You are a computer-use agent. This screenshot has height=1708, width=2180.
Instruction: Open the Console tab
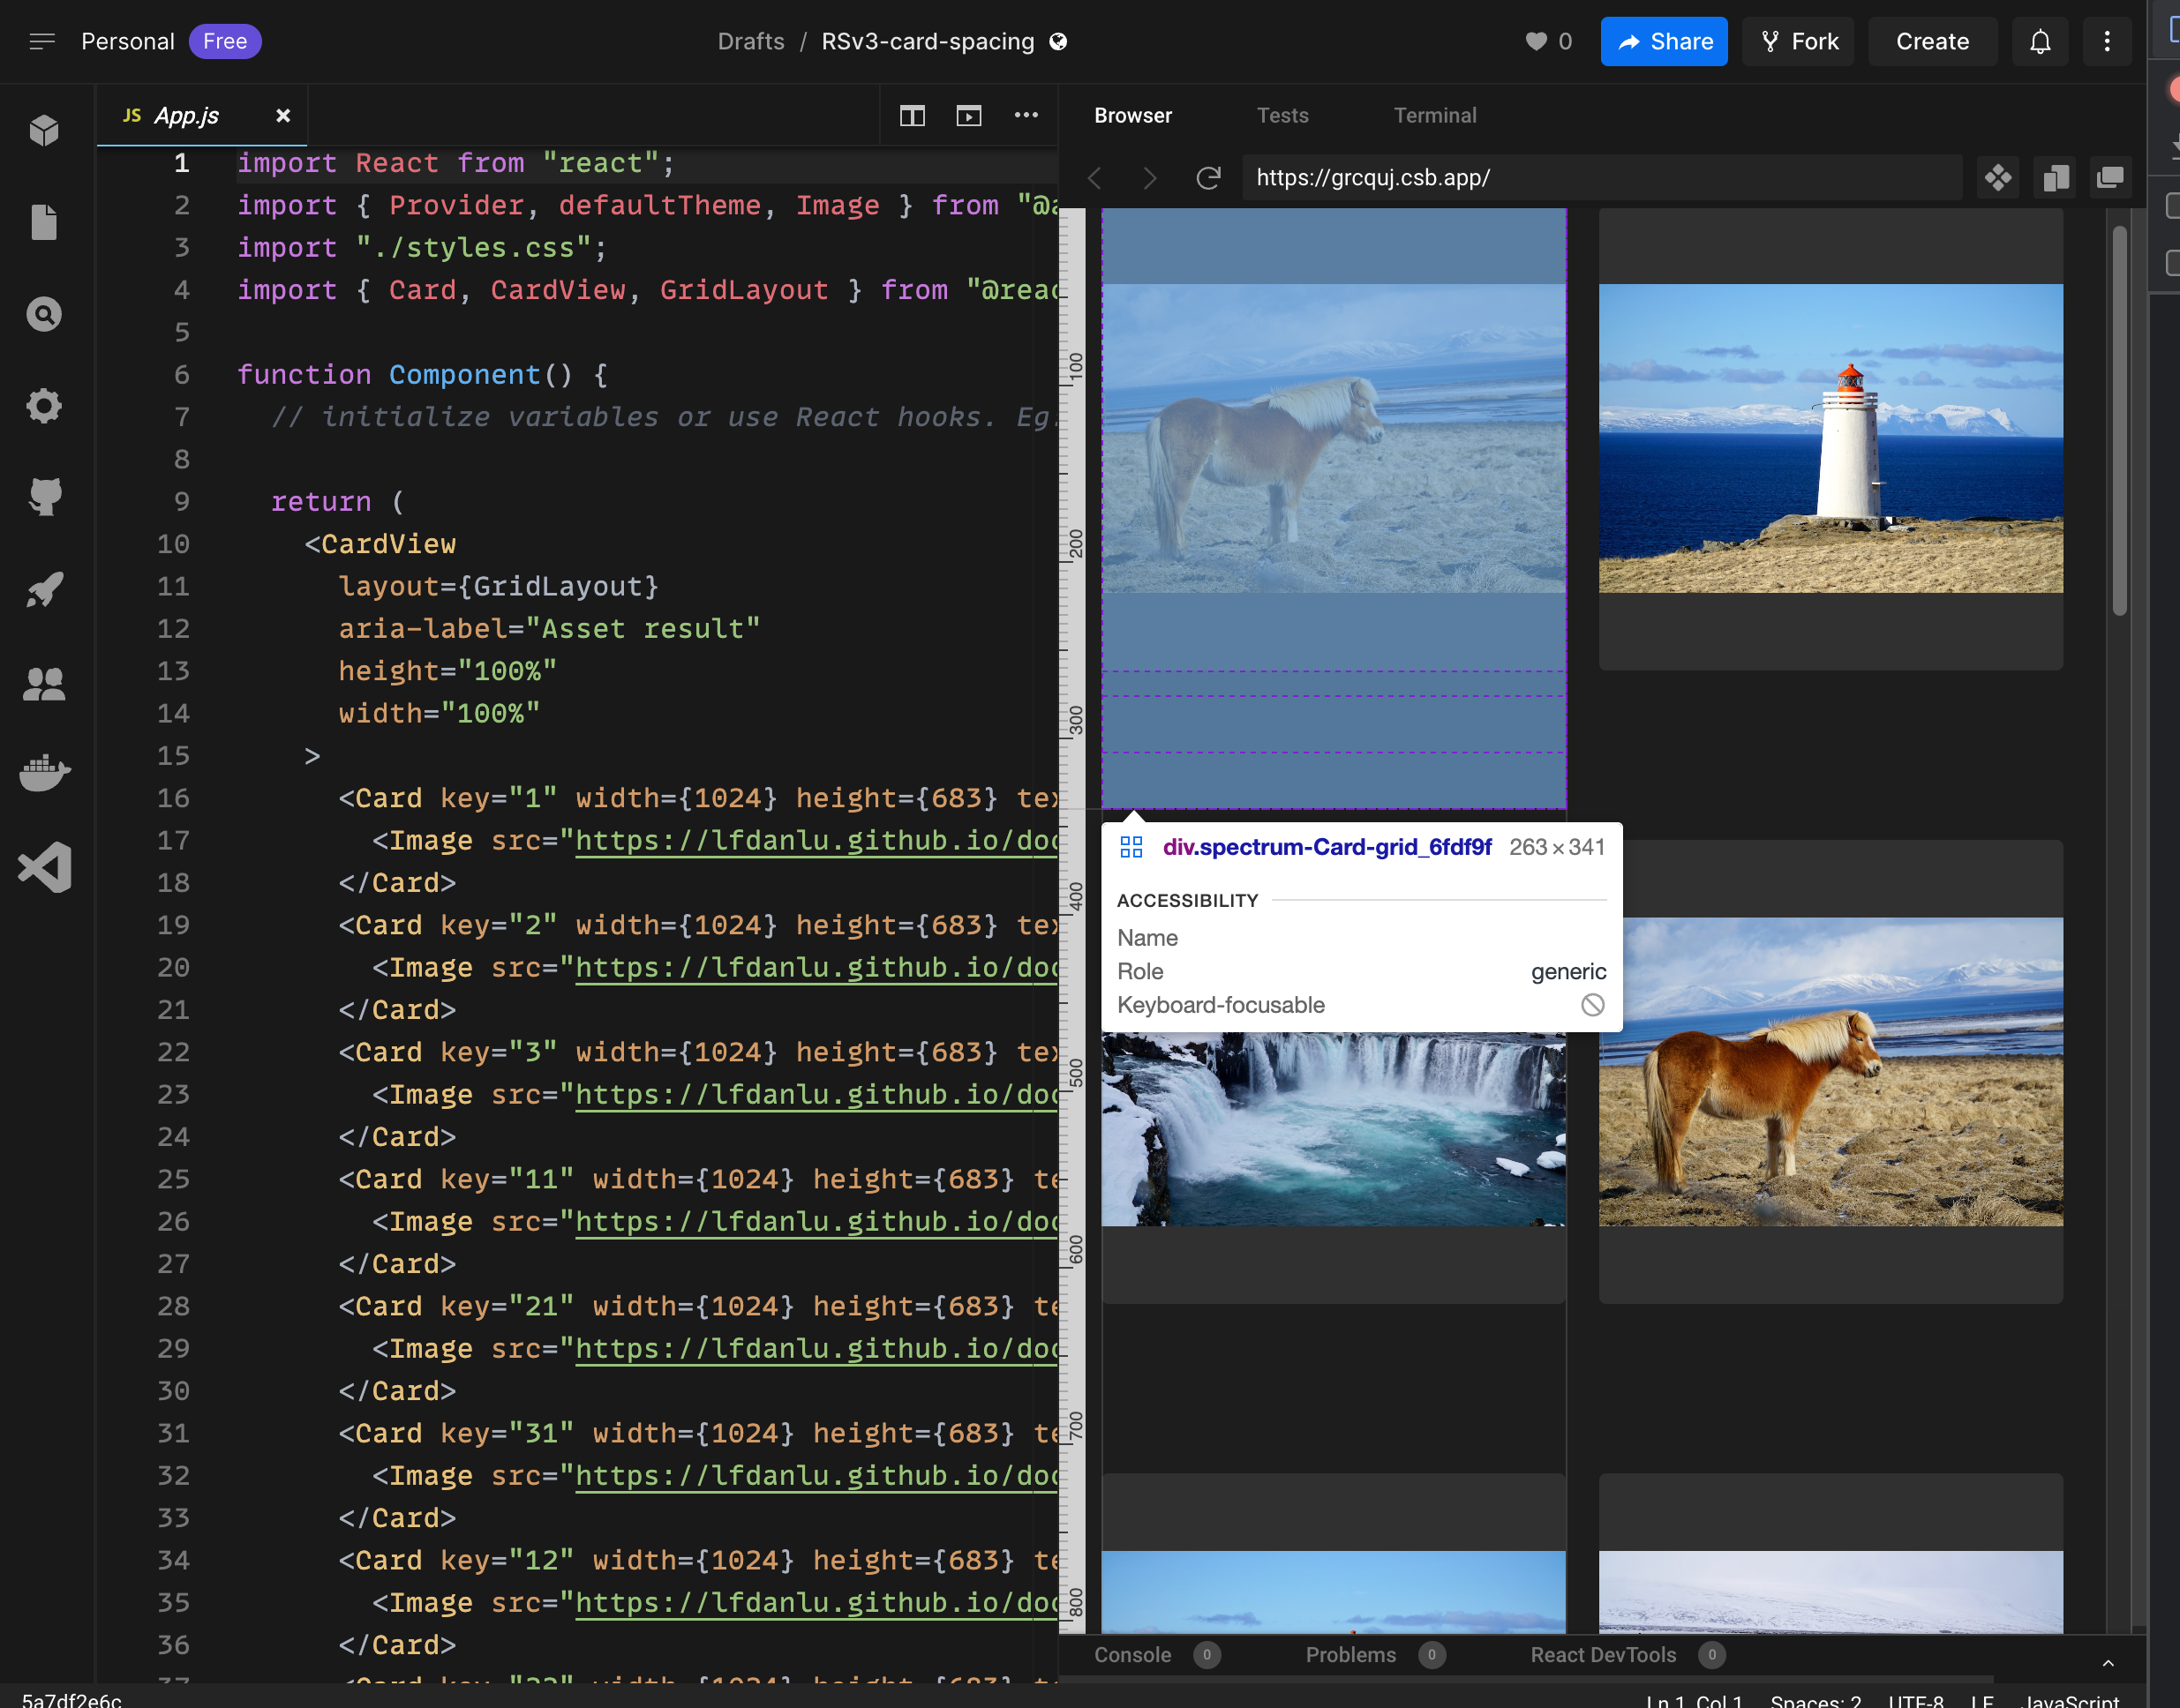point(1131,1654)
